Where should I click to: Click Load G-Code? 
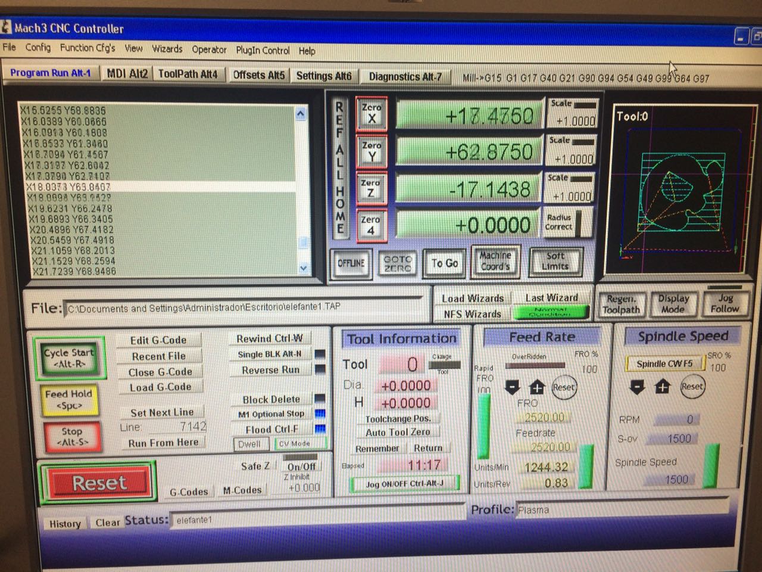coord(160,387)
